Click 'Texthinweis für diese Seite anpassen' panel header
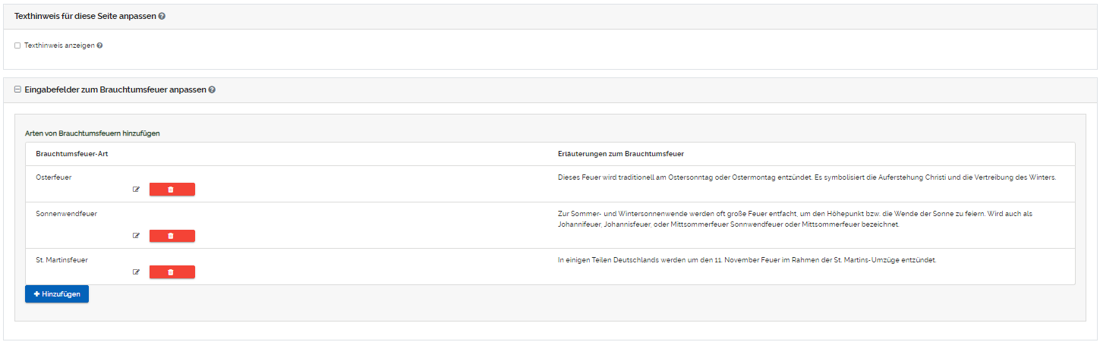Viewport: 1100px width, 342px height. 85,16
